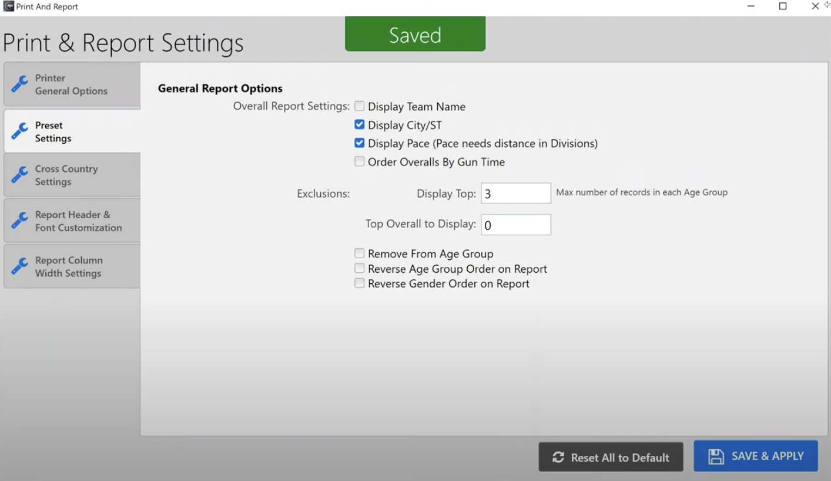Viewport: 831px width, 481px height.
Task: Click the wrench icon beside Printer General Options
Action: click(19, 84)
